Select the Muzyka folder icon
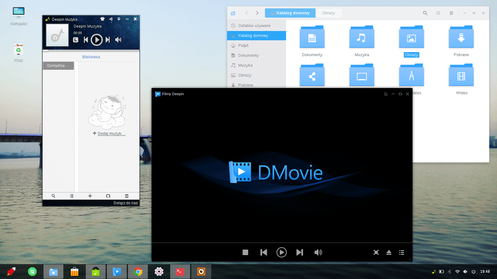This screenshot has height=279, width=497. click(362, 37)
